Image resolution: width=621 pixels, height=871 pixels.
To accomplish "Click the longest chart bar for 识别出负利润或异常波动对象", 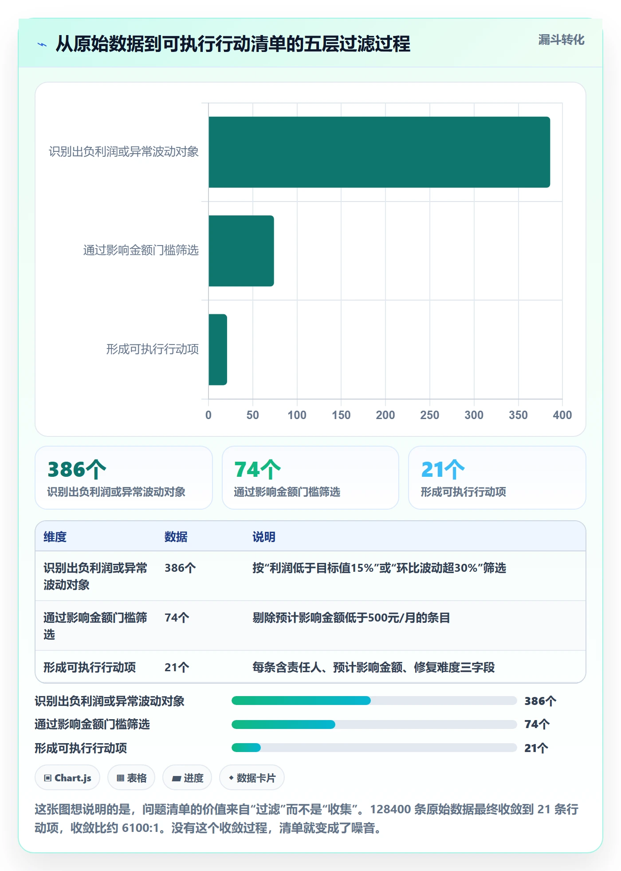I will coord(379,152).
